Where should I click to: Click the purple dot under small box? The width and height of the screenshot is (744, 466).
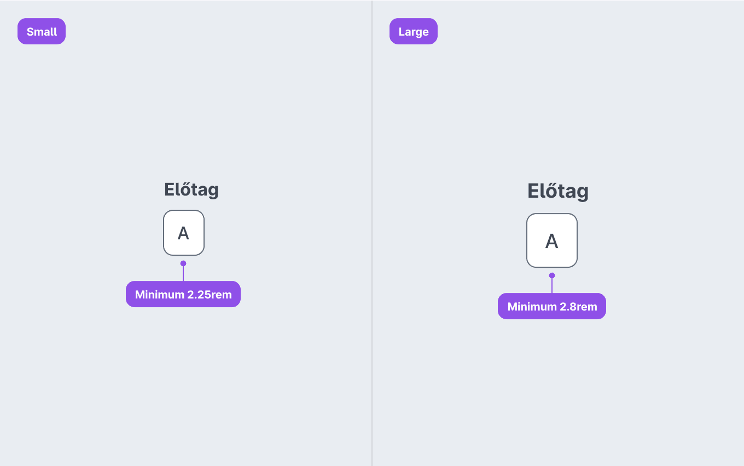point(183,263)
